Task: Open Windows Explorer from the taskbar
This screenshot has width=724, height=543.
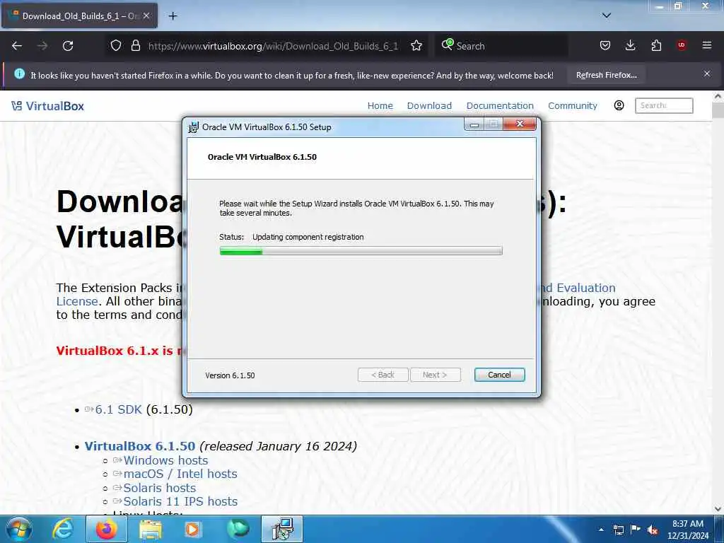Action: pyautogui.click(x=150, y=529)
